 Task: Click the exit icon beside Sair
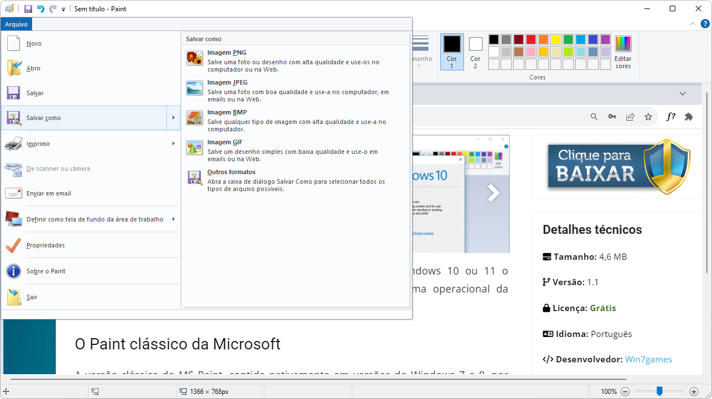tap(14, 297)
